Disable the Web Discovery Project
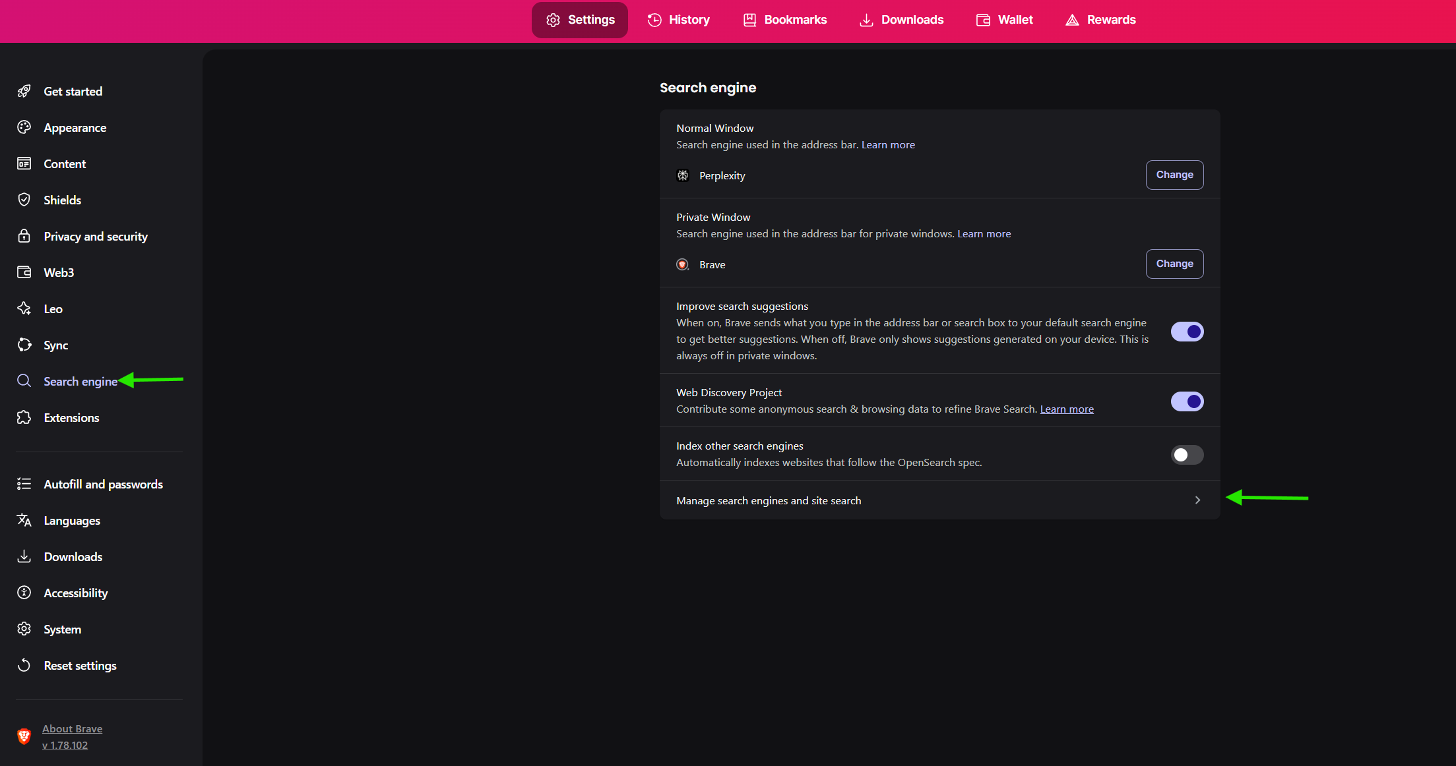 coord(1187,401)
